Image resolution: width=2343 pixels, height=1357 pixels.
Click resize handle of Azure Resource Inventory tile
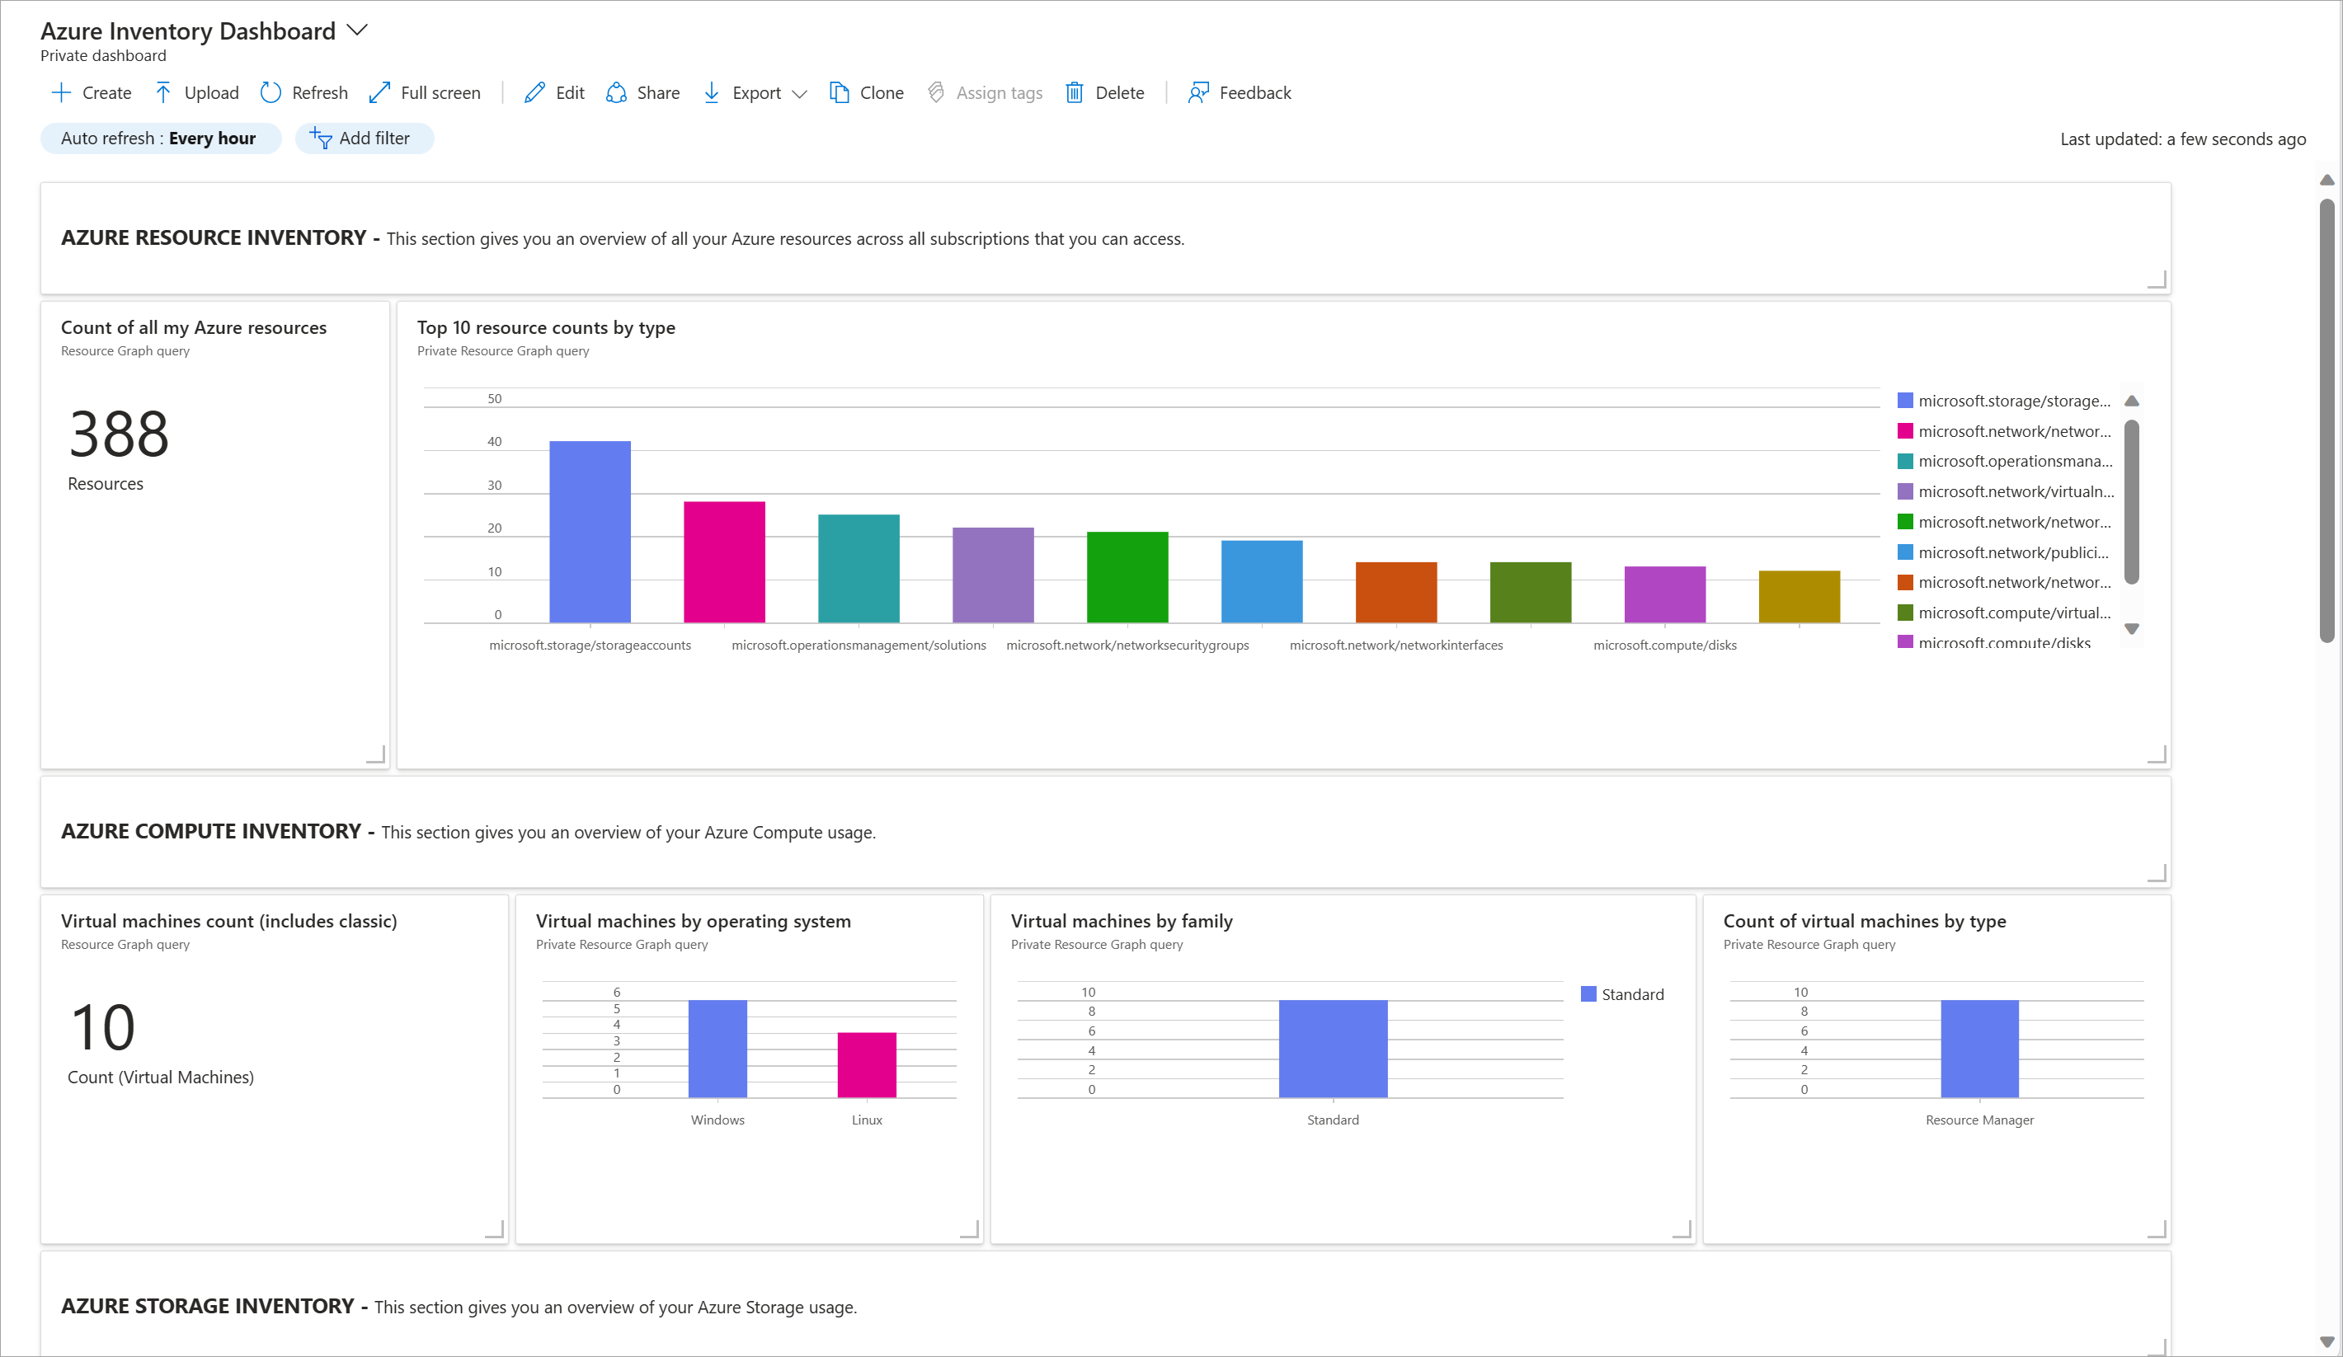[2158, 279]
